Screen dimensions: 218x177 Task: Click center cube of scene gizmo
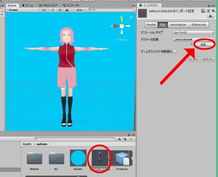(122, 26)
